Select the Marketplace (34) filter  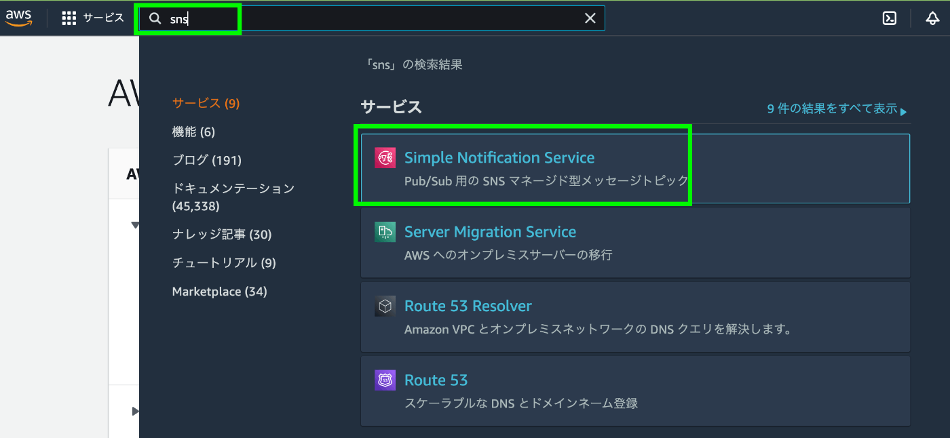point(220,292)
